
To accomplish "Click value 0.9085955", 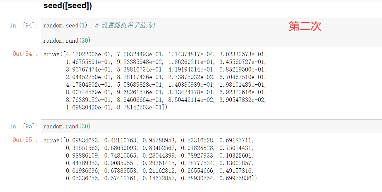I will point(119,163).
